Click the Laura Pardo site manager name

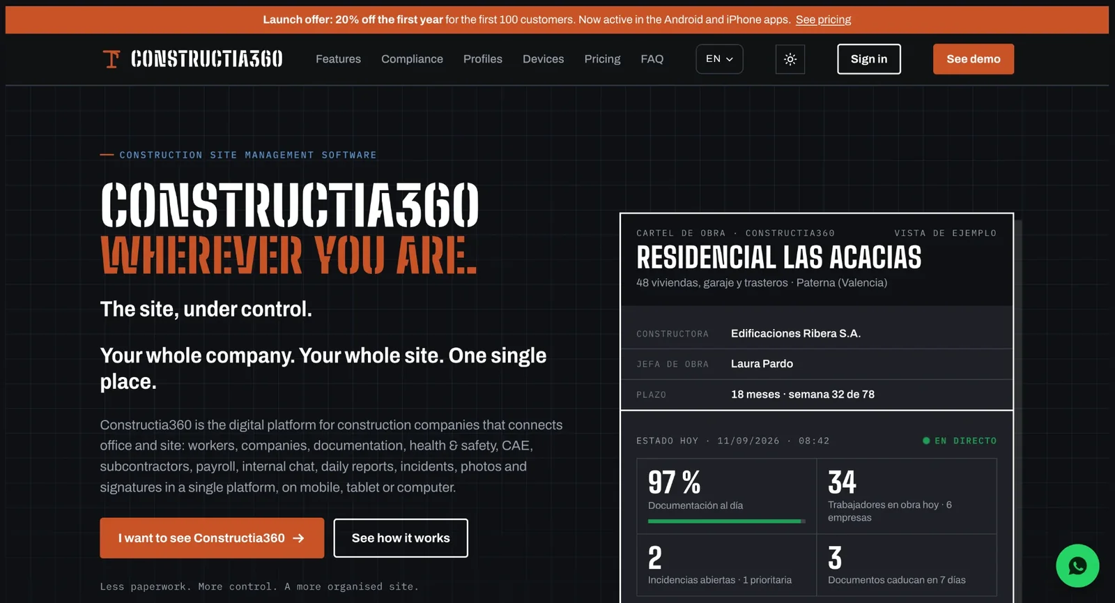tap(762, 364)
